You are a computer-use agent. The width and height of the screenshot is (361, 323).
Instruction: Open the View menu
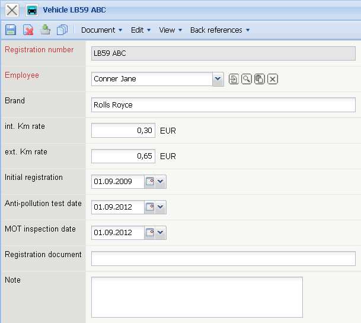171,30
